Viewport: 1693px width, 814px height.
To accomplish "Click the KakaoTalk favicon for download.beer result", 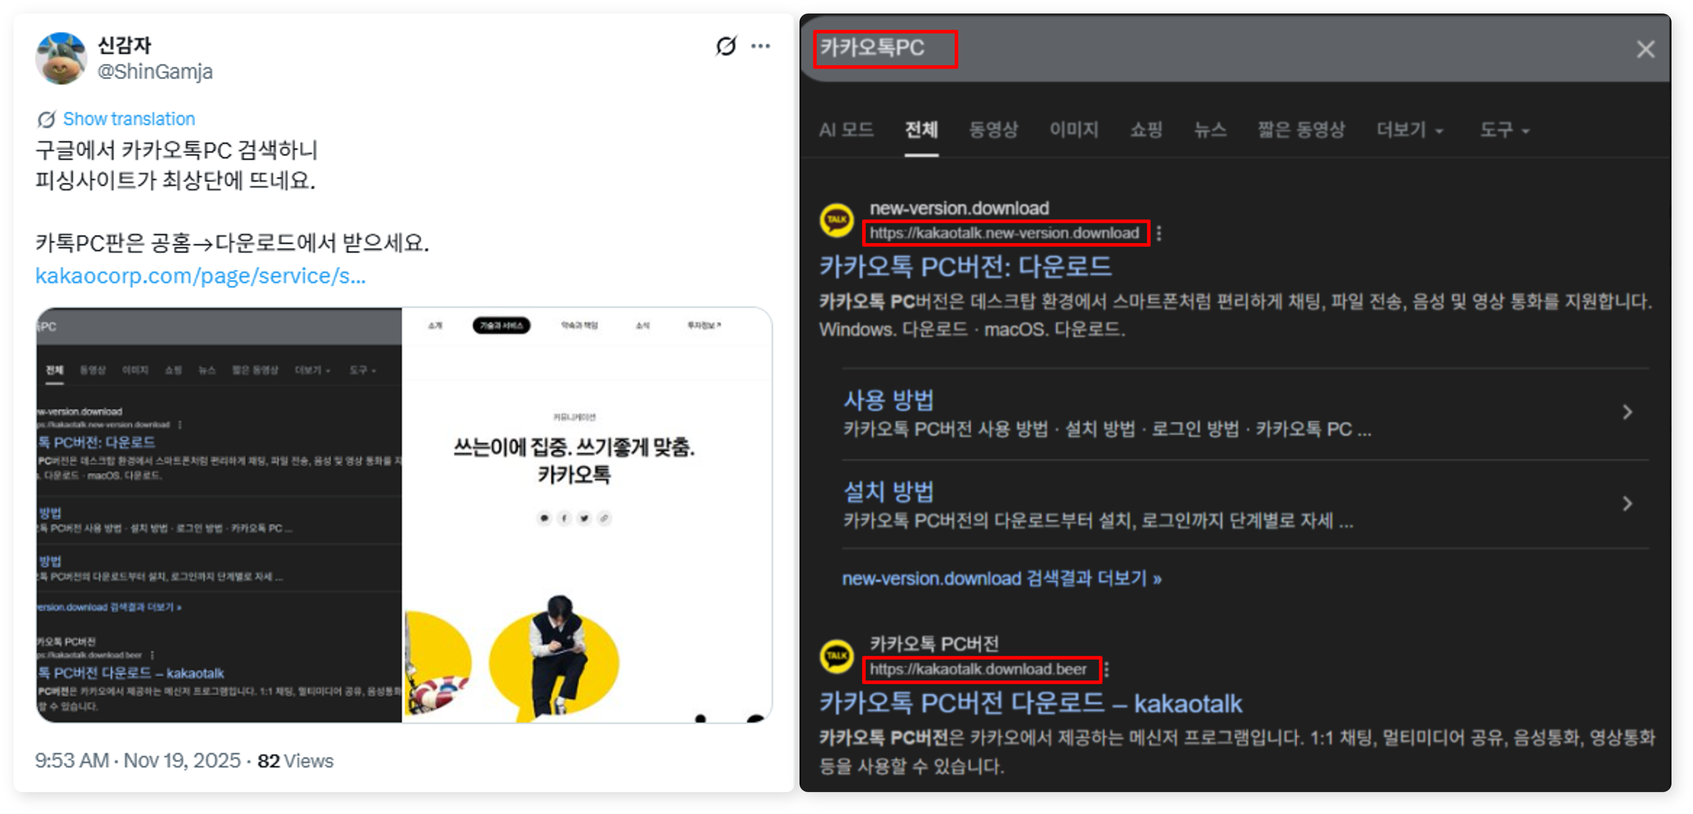I will tap(837, 655).
